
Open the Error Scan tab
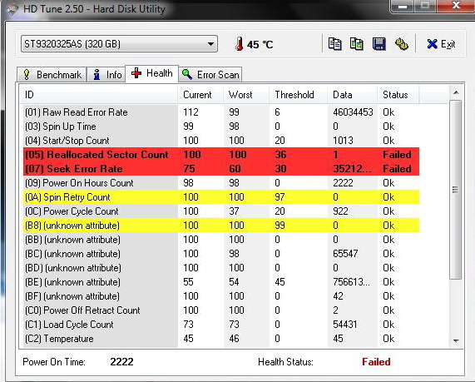210,75
